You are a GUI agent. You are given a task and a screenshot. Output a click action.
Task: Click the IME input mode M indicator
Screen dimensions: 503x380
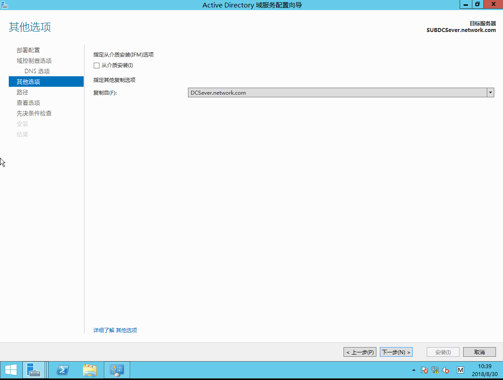click(460, 370)
